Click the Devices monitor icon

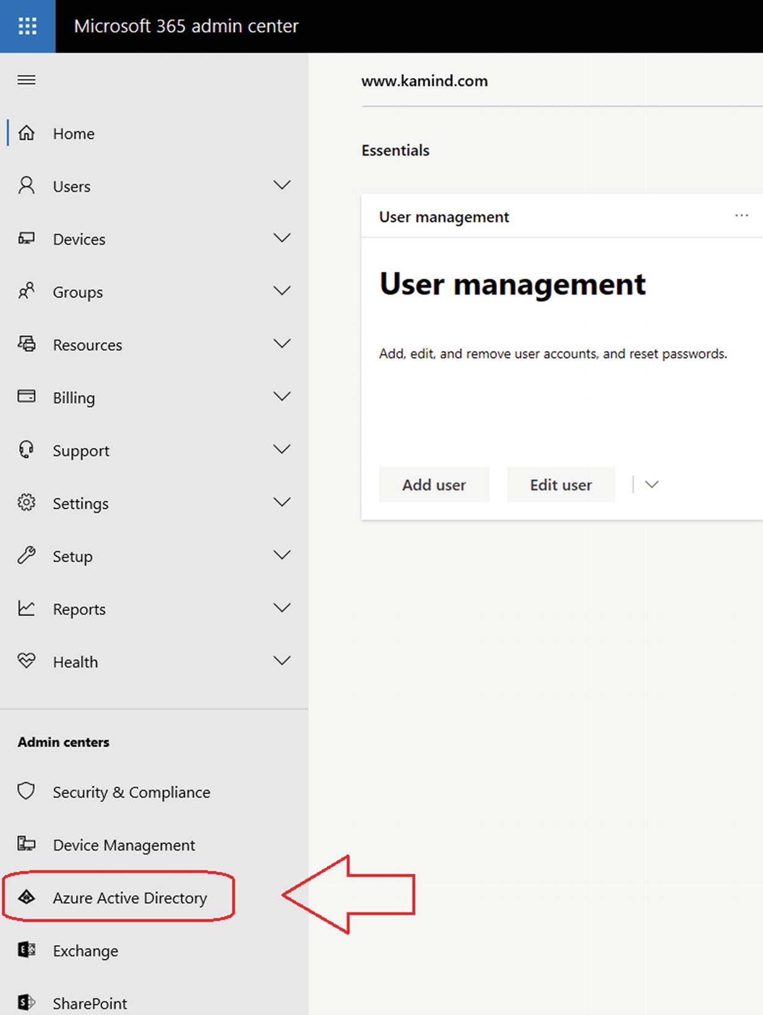point(27,239)
